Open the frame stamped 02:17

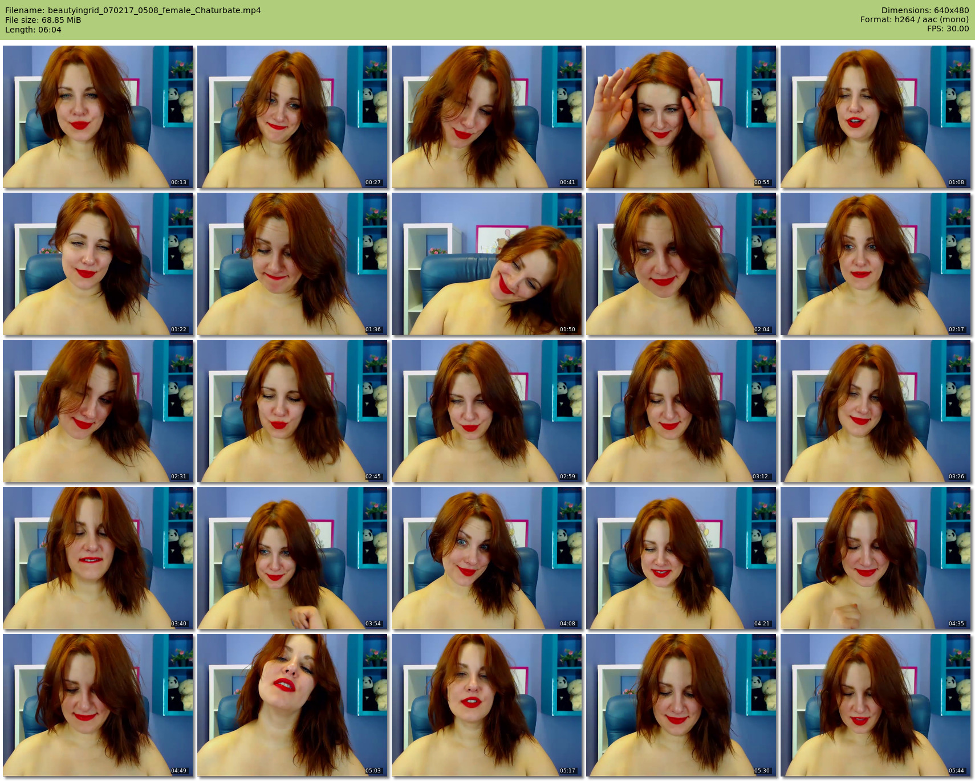876,264
